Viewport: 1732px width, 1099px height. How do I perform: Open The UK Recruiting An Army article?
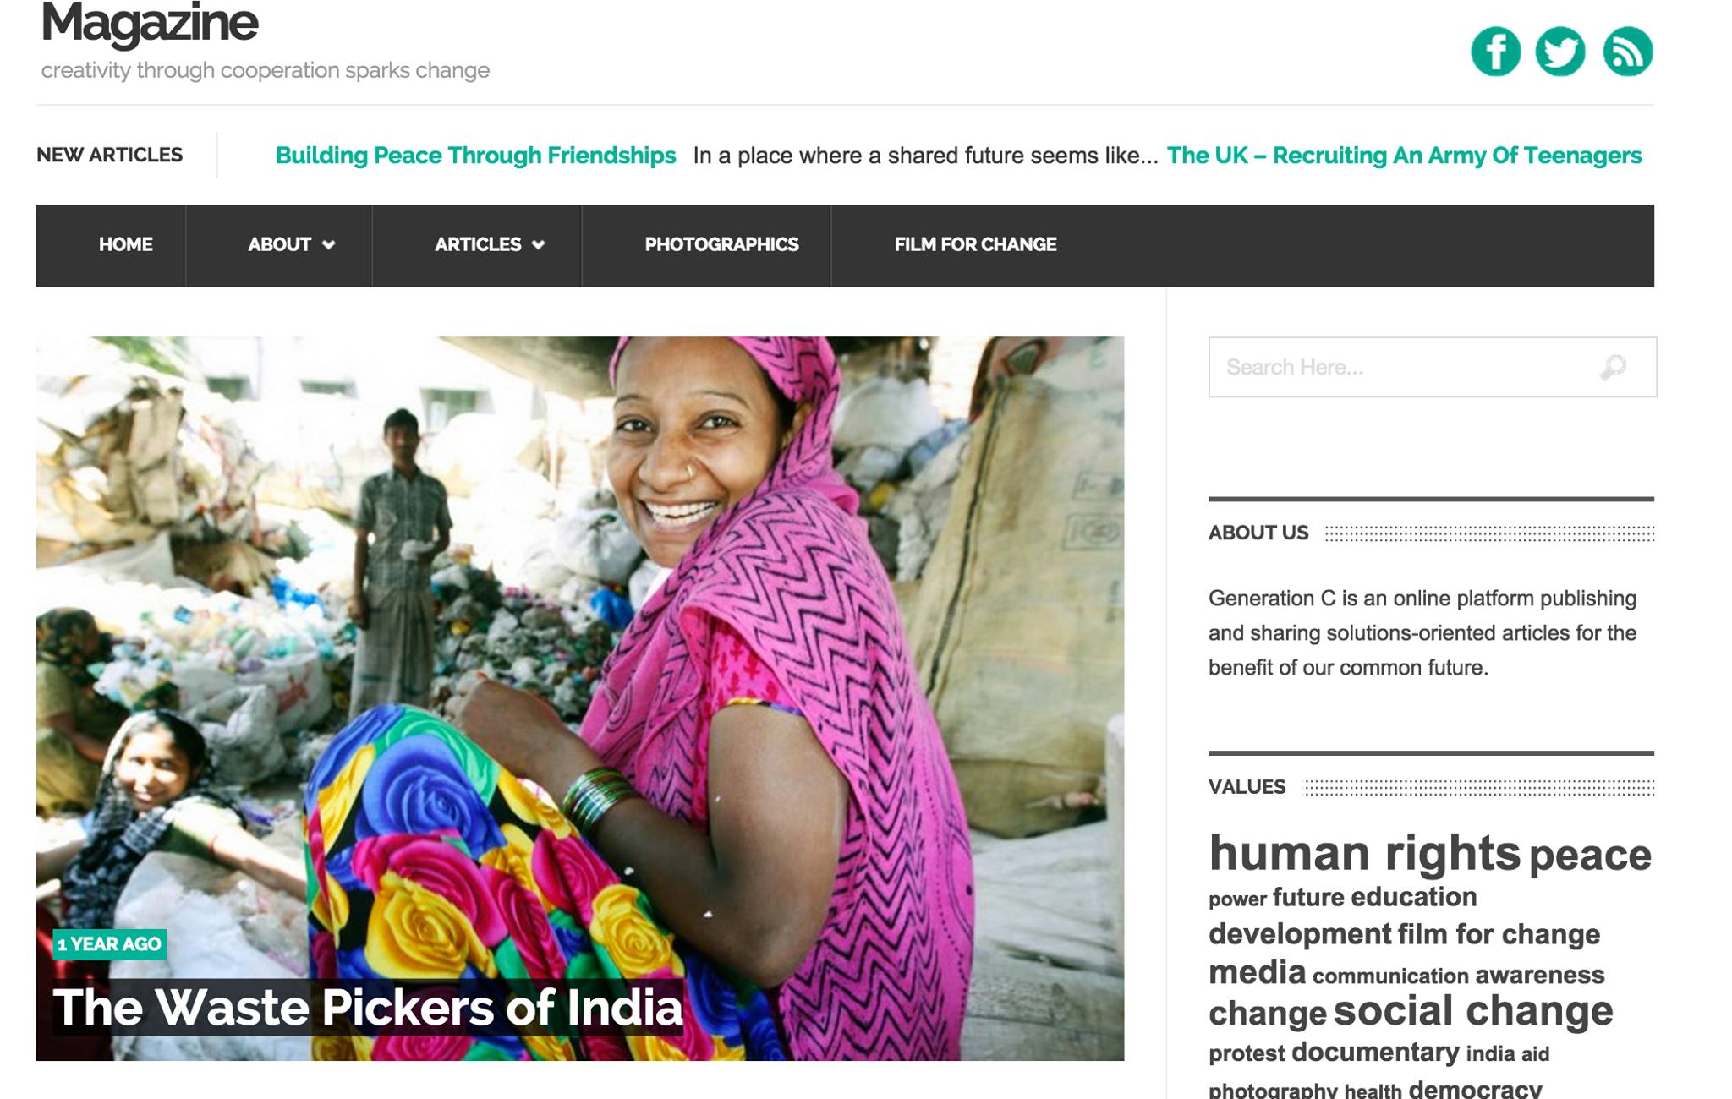(x=1404, y=156)
